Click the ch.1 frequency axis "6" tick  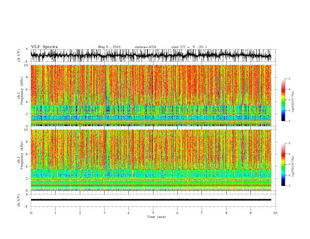click(x=27, y=89)
